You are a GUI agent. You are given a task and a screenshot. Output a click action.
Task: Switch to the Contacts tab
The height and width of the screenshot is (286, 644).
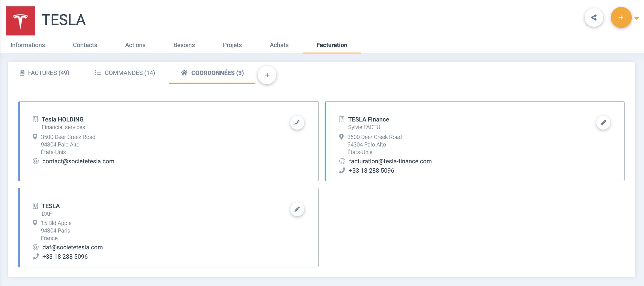tap(85, 45)
